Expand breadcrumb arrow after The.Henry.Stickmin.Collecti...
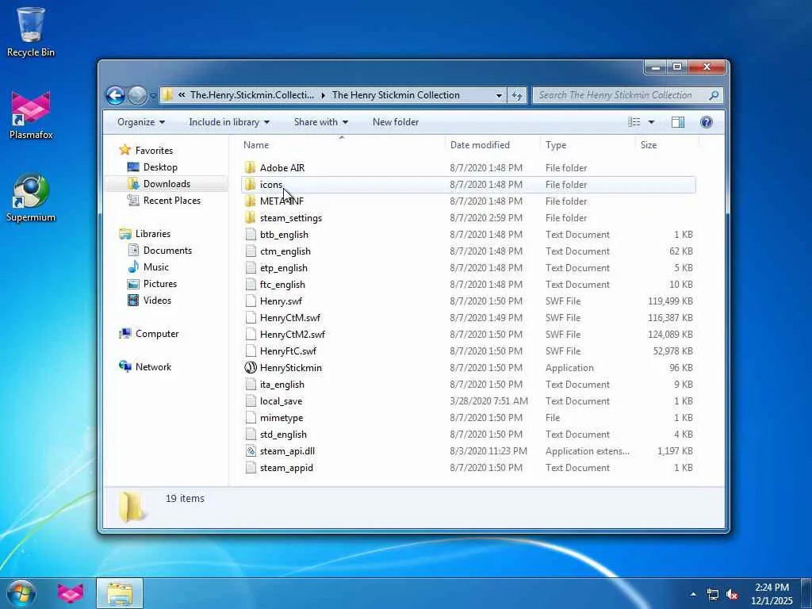Viewport: 812px width, 609px height. (x=324, y=95)
